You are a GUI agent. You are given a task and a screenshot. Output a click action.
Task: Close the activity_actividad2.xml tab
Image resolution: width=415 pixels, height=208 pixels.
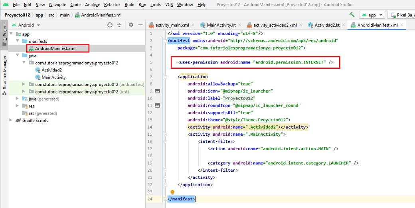point(300,25)
